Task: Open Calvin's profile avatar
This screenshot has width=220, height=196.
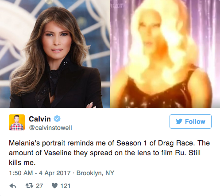Action: click(x=17, y=122)
